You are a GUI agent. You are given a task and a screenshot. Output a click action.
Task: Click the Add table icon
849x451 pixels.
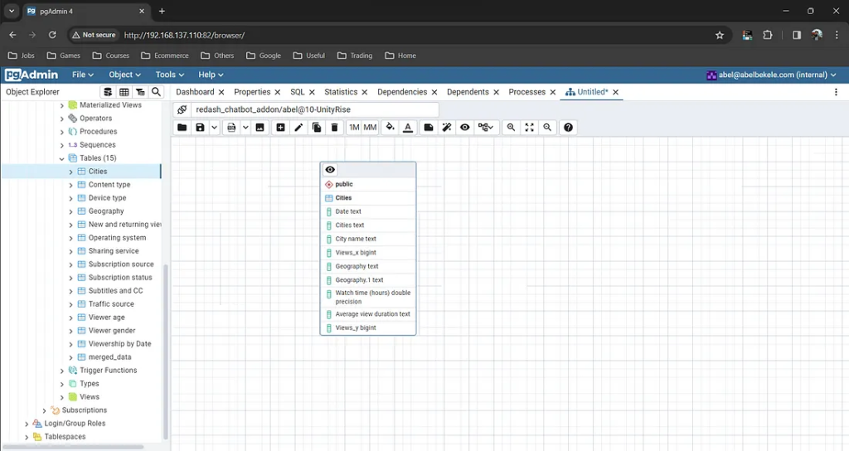coord(280,128)
